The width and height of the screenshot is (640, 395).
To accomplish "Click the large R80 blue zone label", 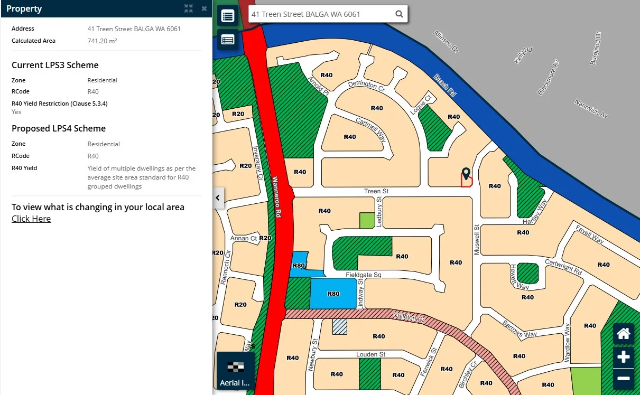I will pos(333,294).
